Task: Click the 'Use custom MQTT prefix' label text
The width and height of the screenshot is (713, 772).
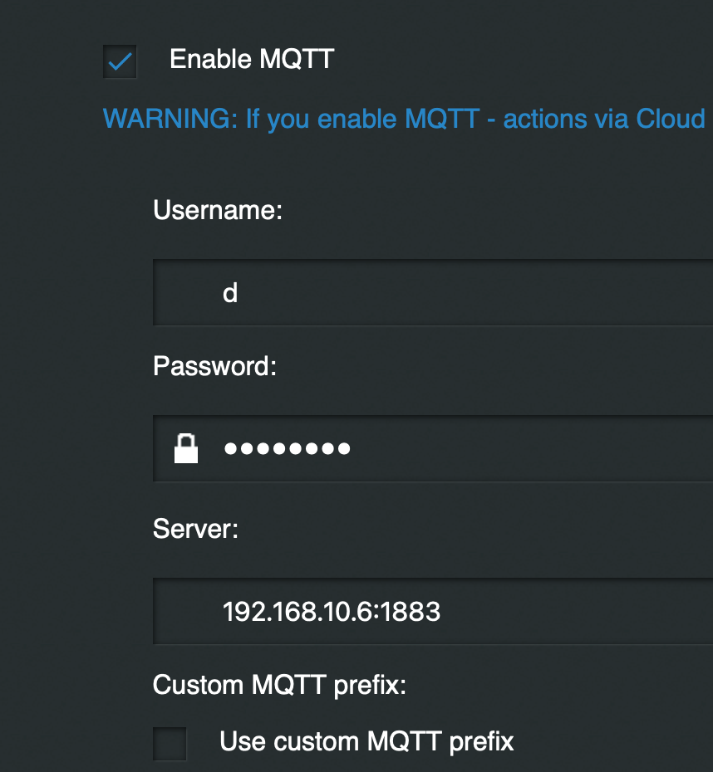Action: pyautogui.click(x=366, y=741)
